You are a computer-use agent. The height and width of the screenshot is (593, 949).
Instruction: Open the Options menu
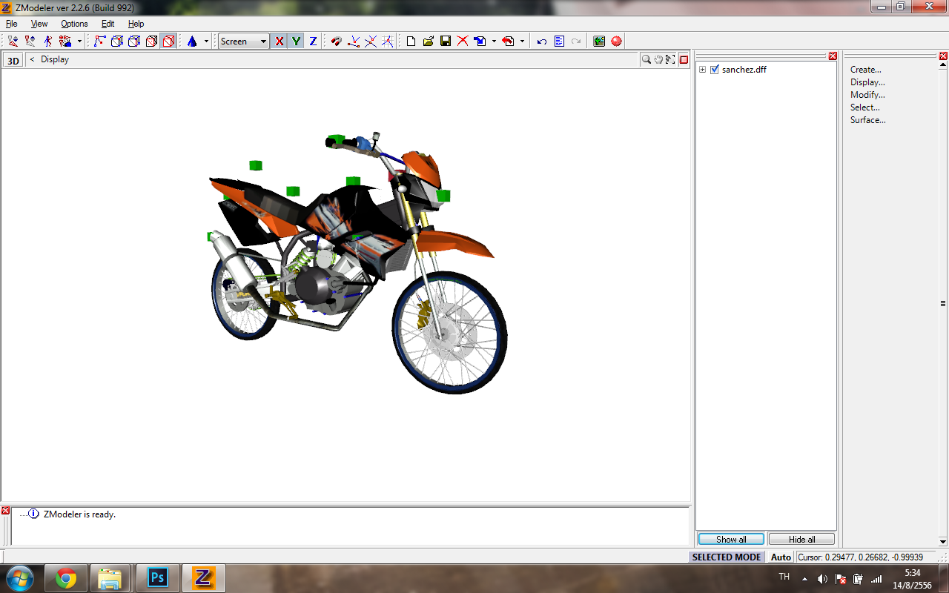click(x=74, y=24)
